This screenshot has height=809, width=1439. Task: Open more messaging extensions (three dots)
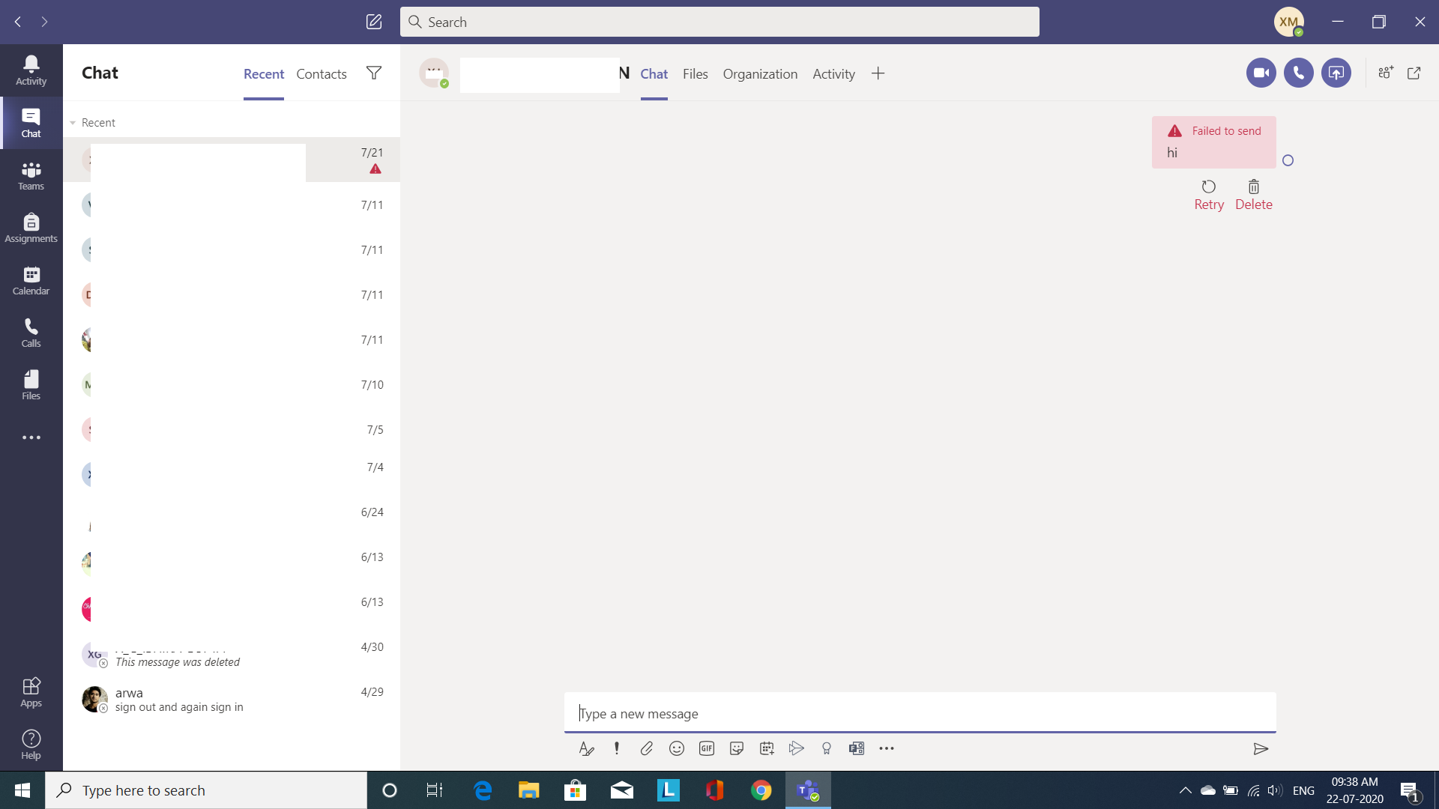tap(886, 748)
